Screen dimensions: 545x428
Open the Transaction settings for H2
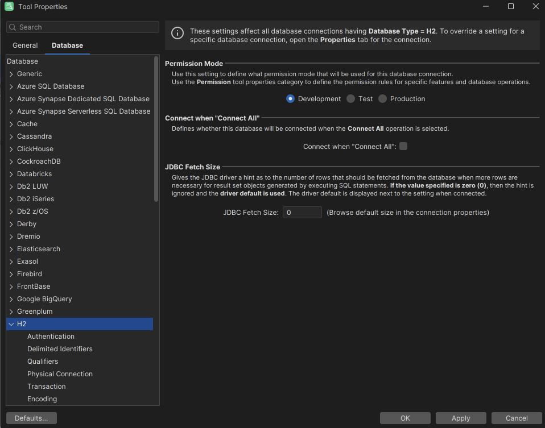[46, 386]
